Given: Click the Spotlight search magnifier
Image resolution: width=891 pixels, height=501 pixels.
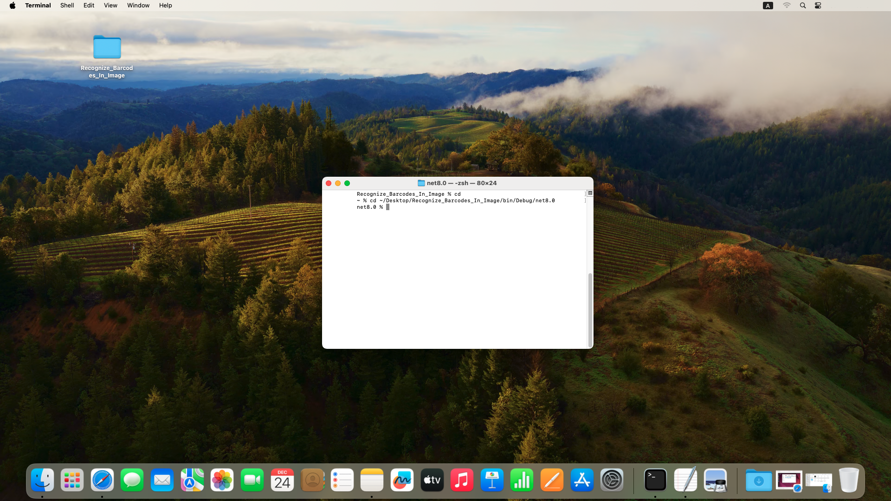Looking at the screenshot, I should tap(803, 6).
